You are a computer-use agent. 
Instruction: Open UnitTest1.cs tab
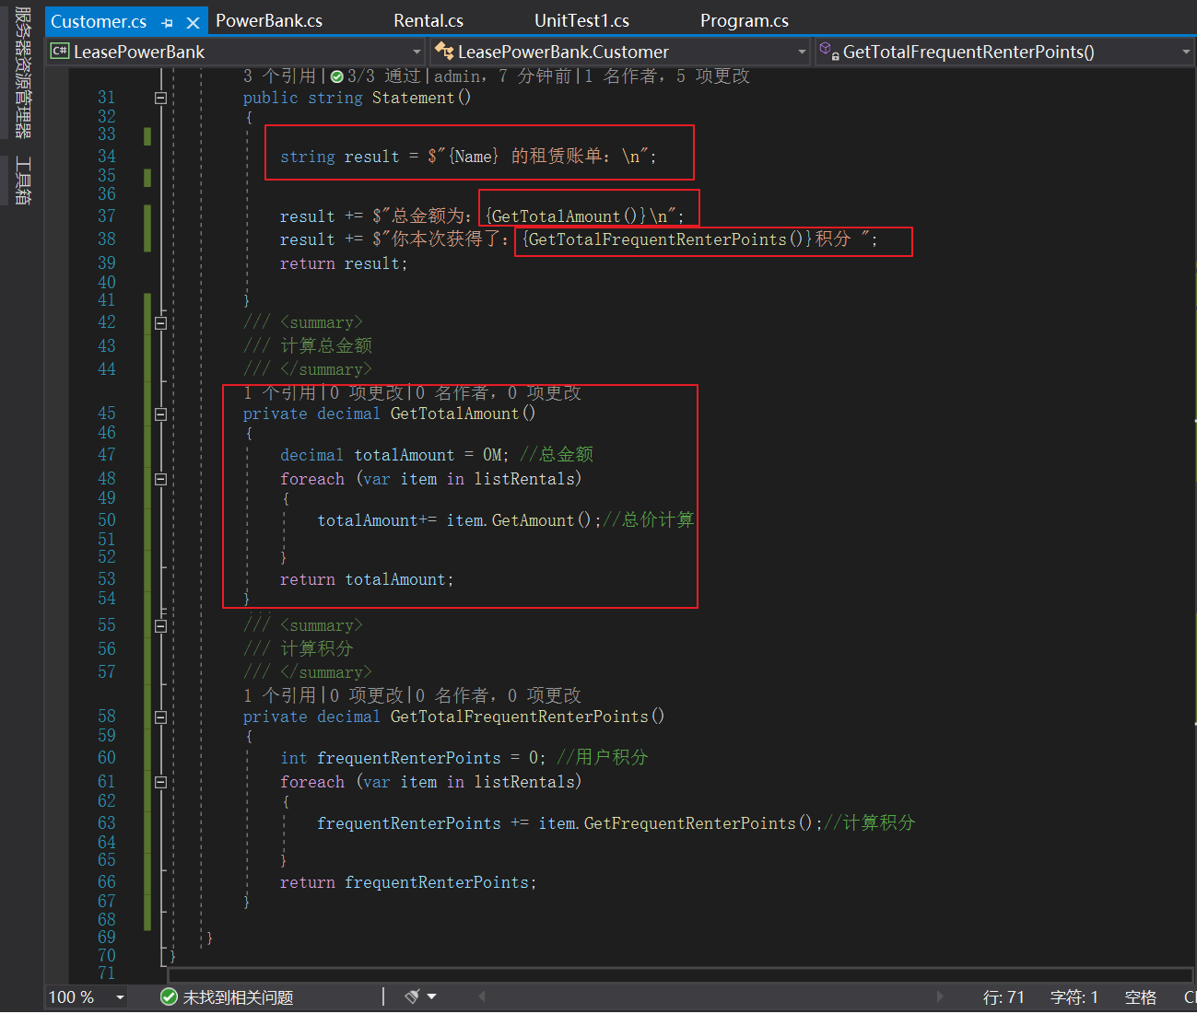(581, 20)
